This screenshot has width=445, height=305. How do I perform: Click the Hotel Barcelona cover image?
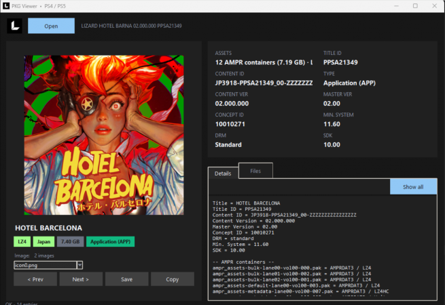click(x=104, y=135)
